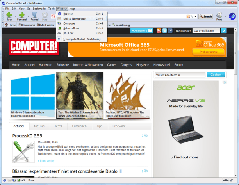Screen dimensions: 239x185
Task: Click the ad choices icon above acer ad
Action: pos(225,82)
